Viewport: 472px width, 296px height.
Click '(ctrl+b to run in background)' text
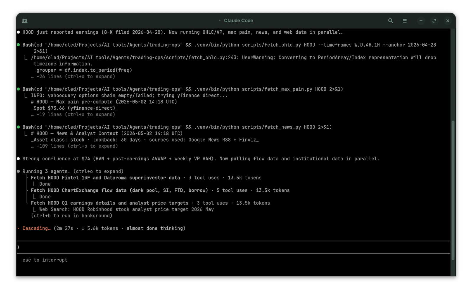(72, 216)
